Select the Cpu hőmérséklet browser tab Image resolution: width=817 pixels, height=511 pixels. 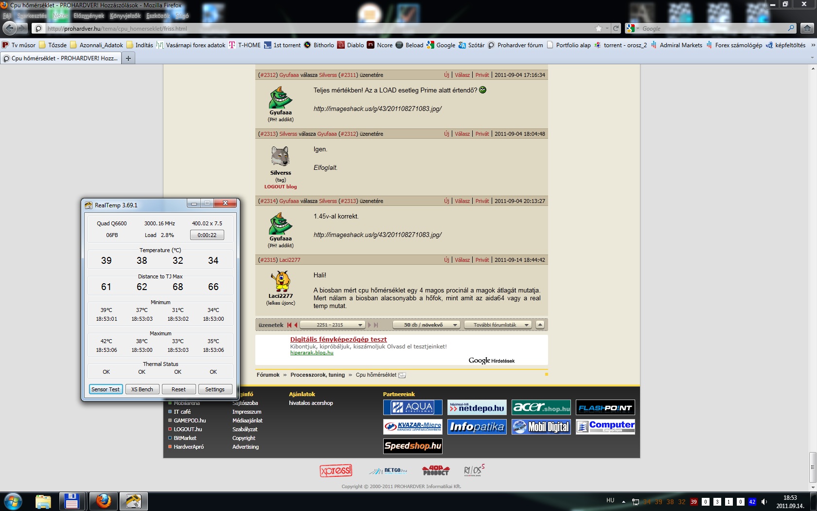(61, 58)
